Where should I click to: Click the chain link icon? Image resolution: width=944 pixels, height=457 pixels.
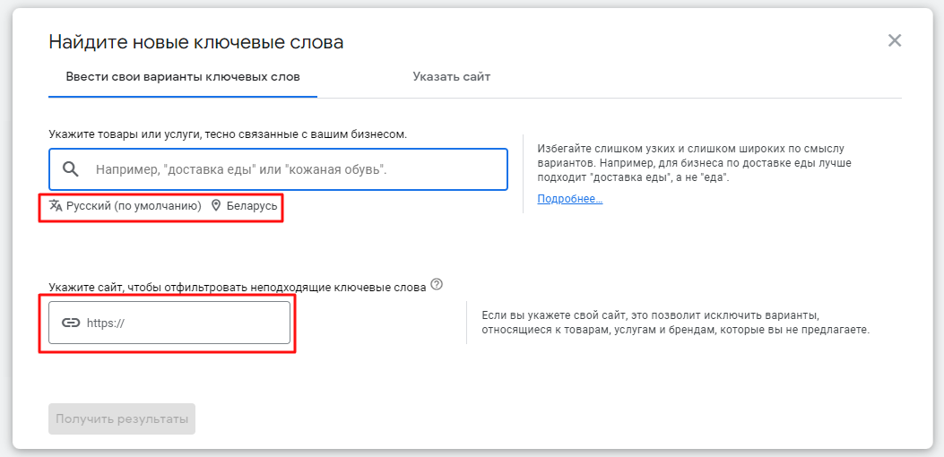pyautogui.click(x=71, y=323)
